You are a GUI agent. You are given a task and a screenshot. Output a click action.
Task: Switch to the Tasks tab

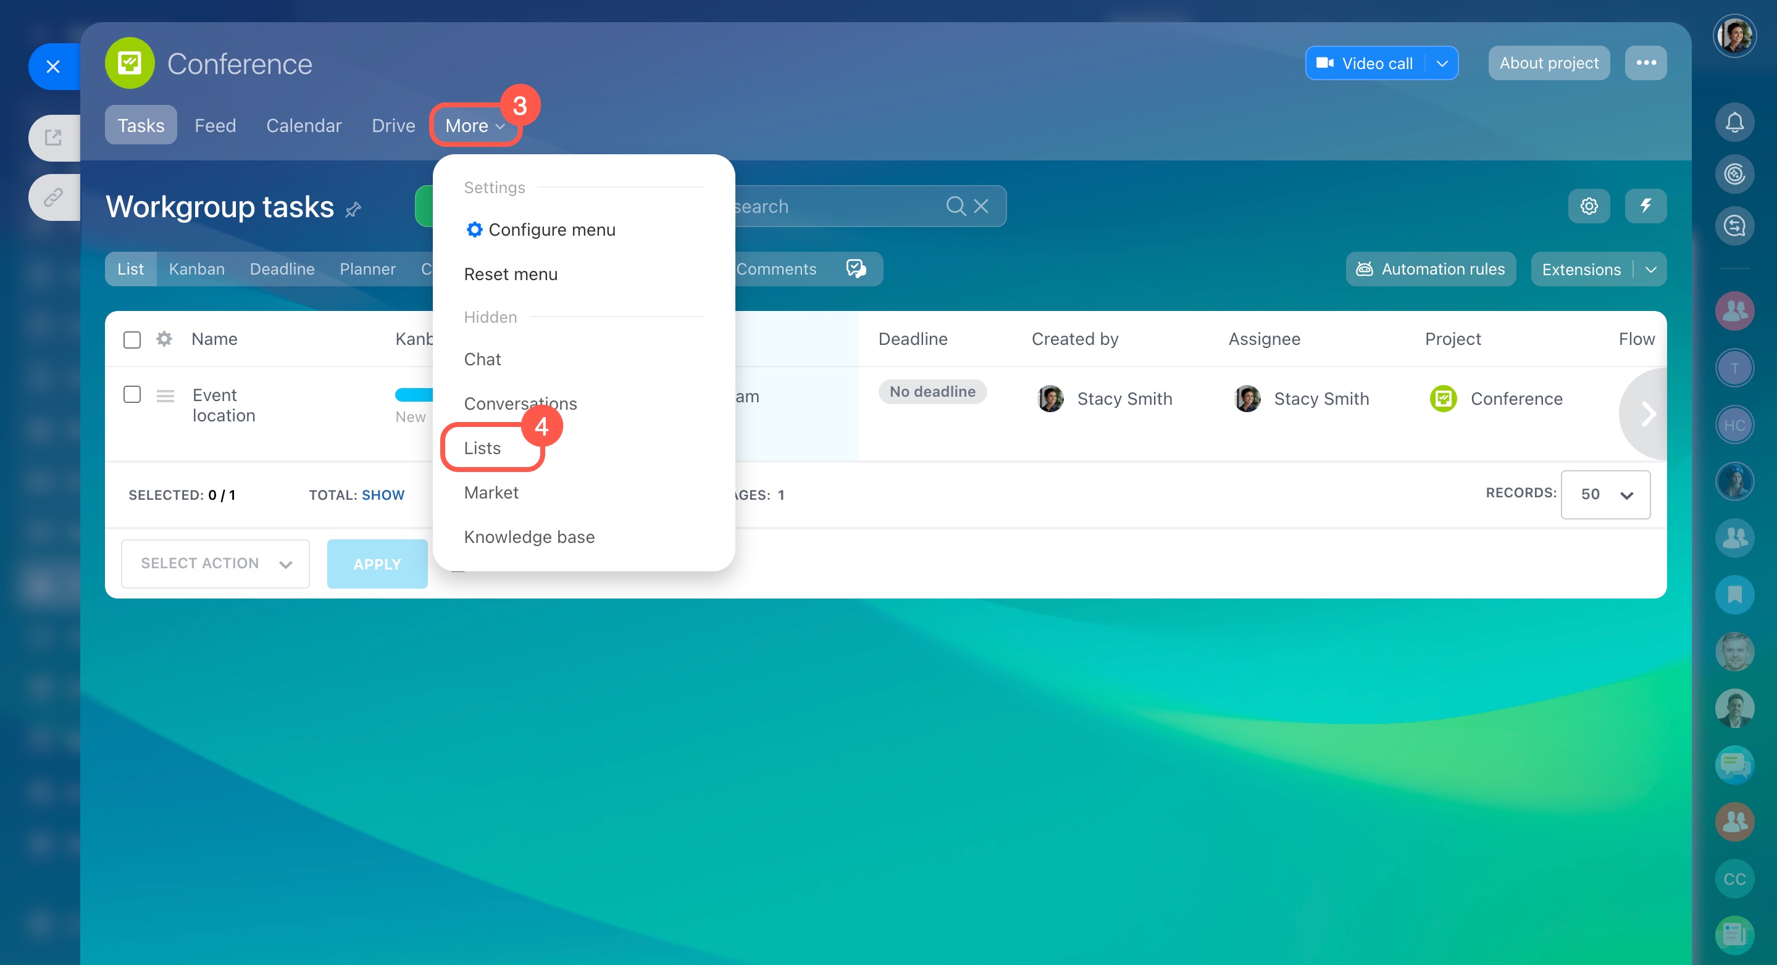141,125
